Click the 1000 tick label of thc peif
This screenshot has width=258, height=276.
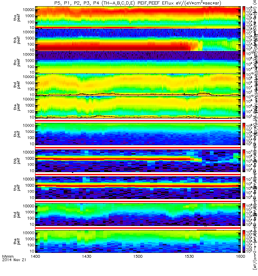30,185
